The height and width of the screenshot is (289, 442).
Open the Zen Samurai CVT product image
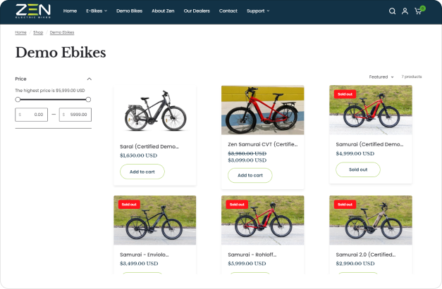(x=263, y=110)
